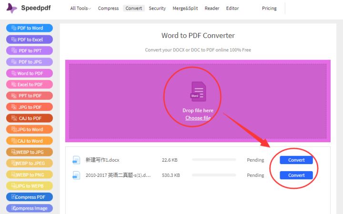Click progress bar of 530.3 KB file
The image size is (343, 214).
click(214, 175)
